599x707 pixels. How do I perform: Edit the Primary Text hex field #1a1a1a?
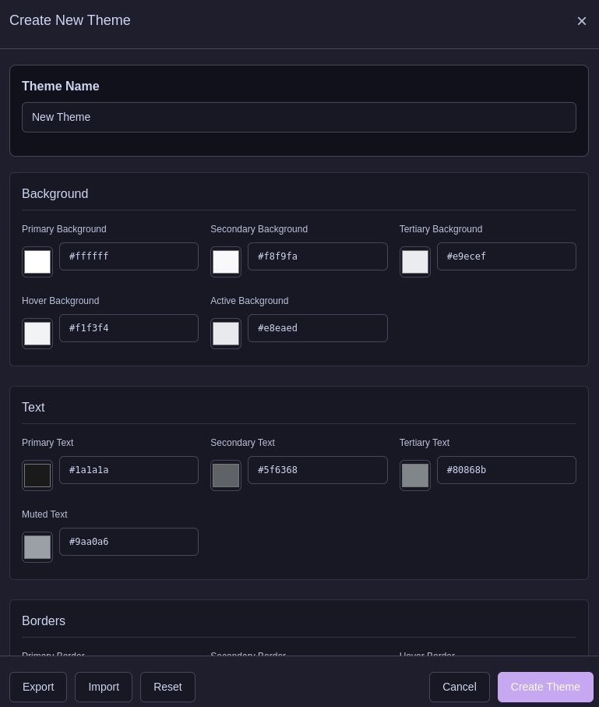[129, 470]
